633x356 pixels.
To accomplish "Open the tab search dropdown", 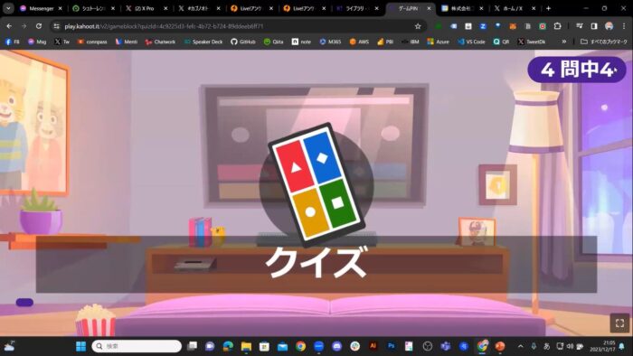I will tap(8, 8).
